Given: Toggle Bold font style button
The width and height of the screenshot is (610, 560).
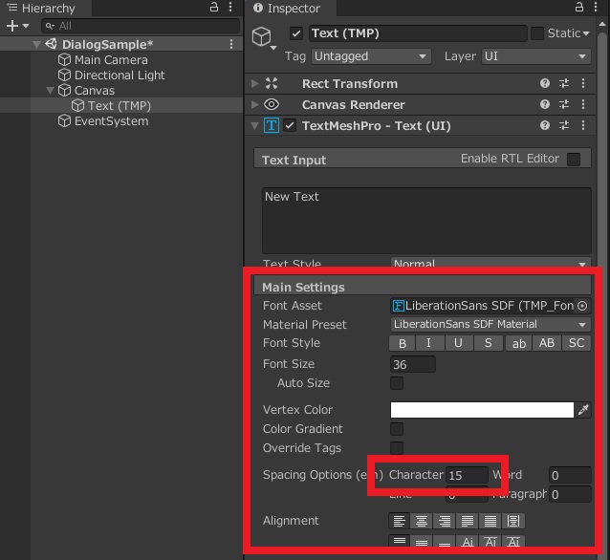Looking at the screenshot, I should [x=403, y=343].
